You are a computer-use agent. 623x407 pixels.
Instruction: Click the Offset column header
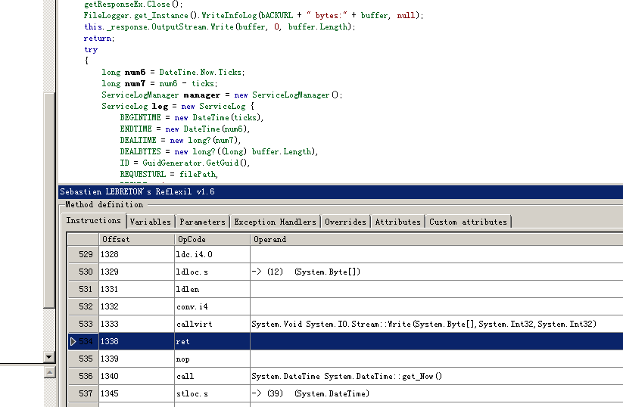click(136, 240)
